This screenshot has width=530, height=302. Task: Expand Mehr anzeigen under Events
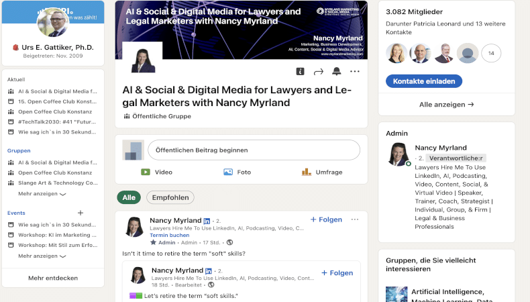coord(42,256)
